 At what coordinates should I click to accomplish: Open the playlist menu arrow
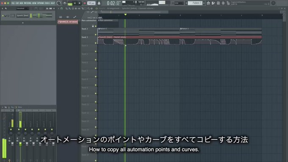tap(58, 8)
